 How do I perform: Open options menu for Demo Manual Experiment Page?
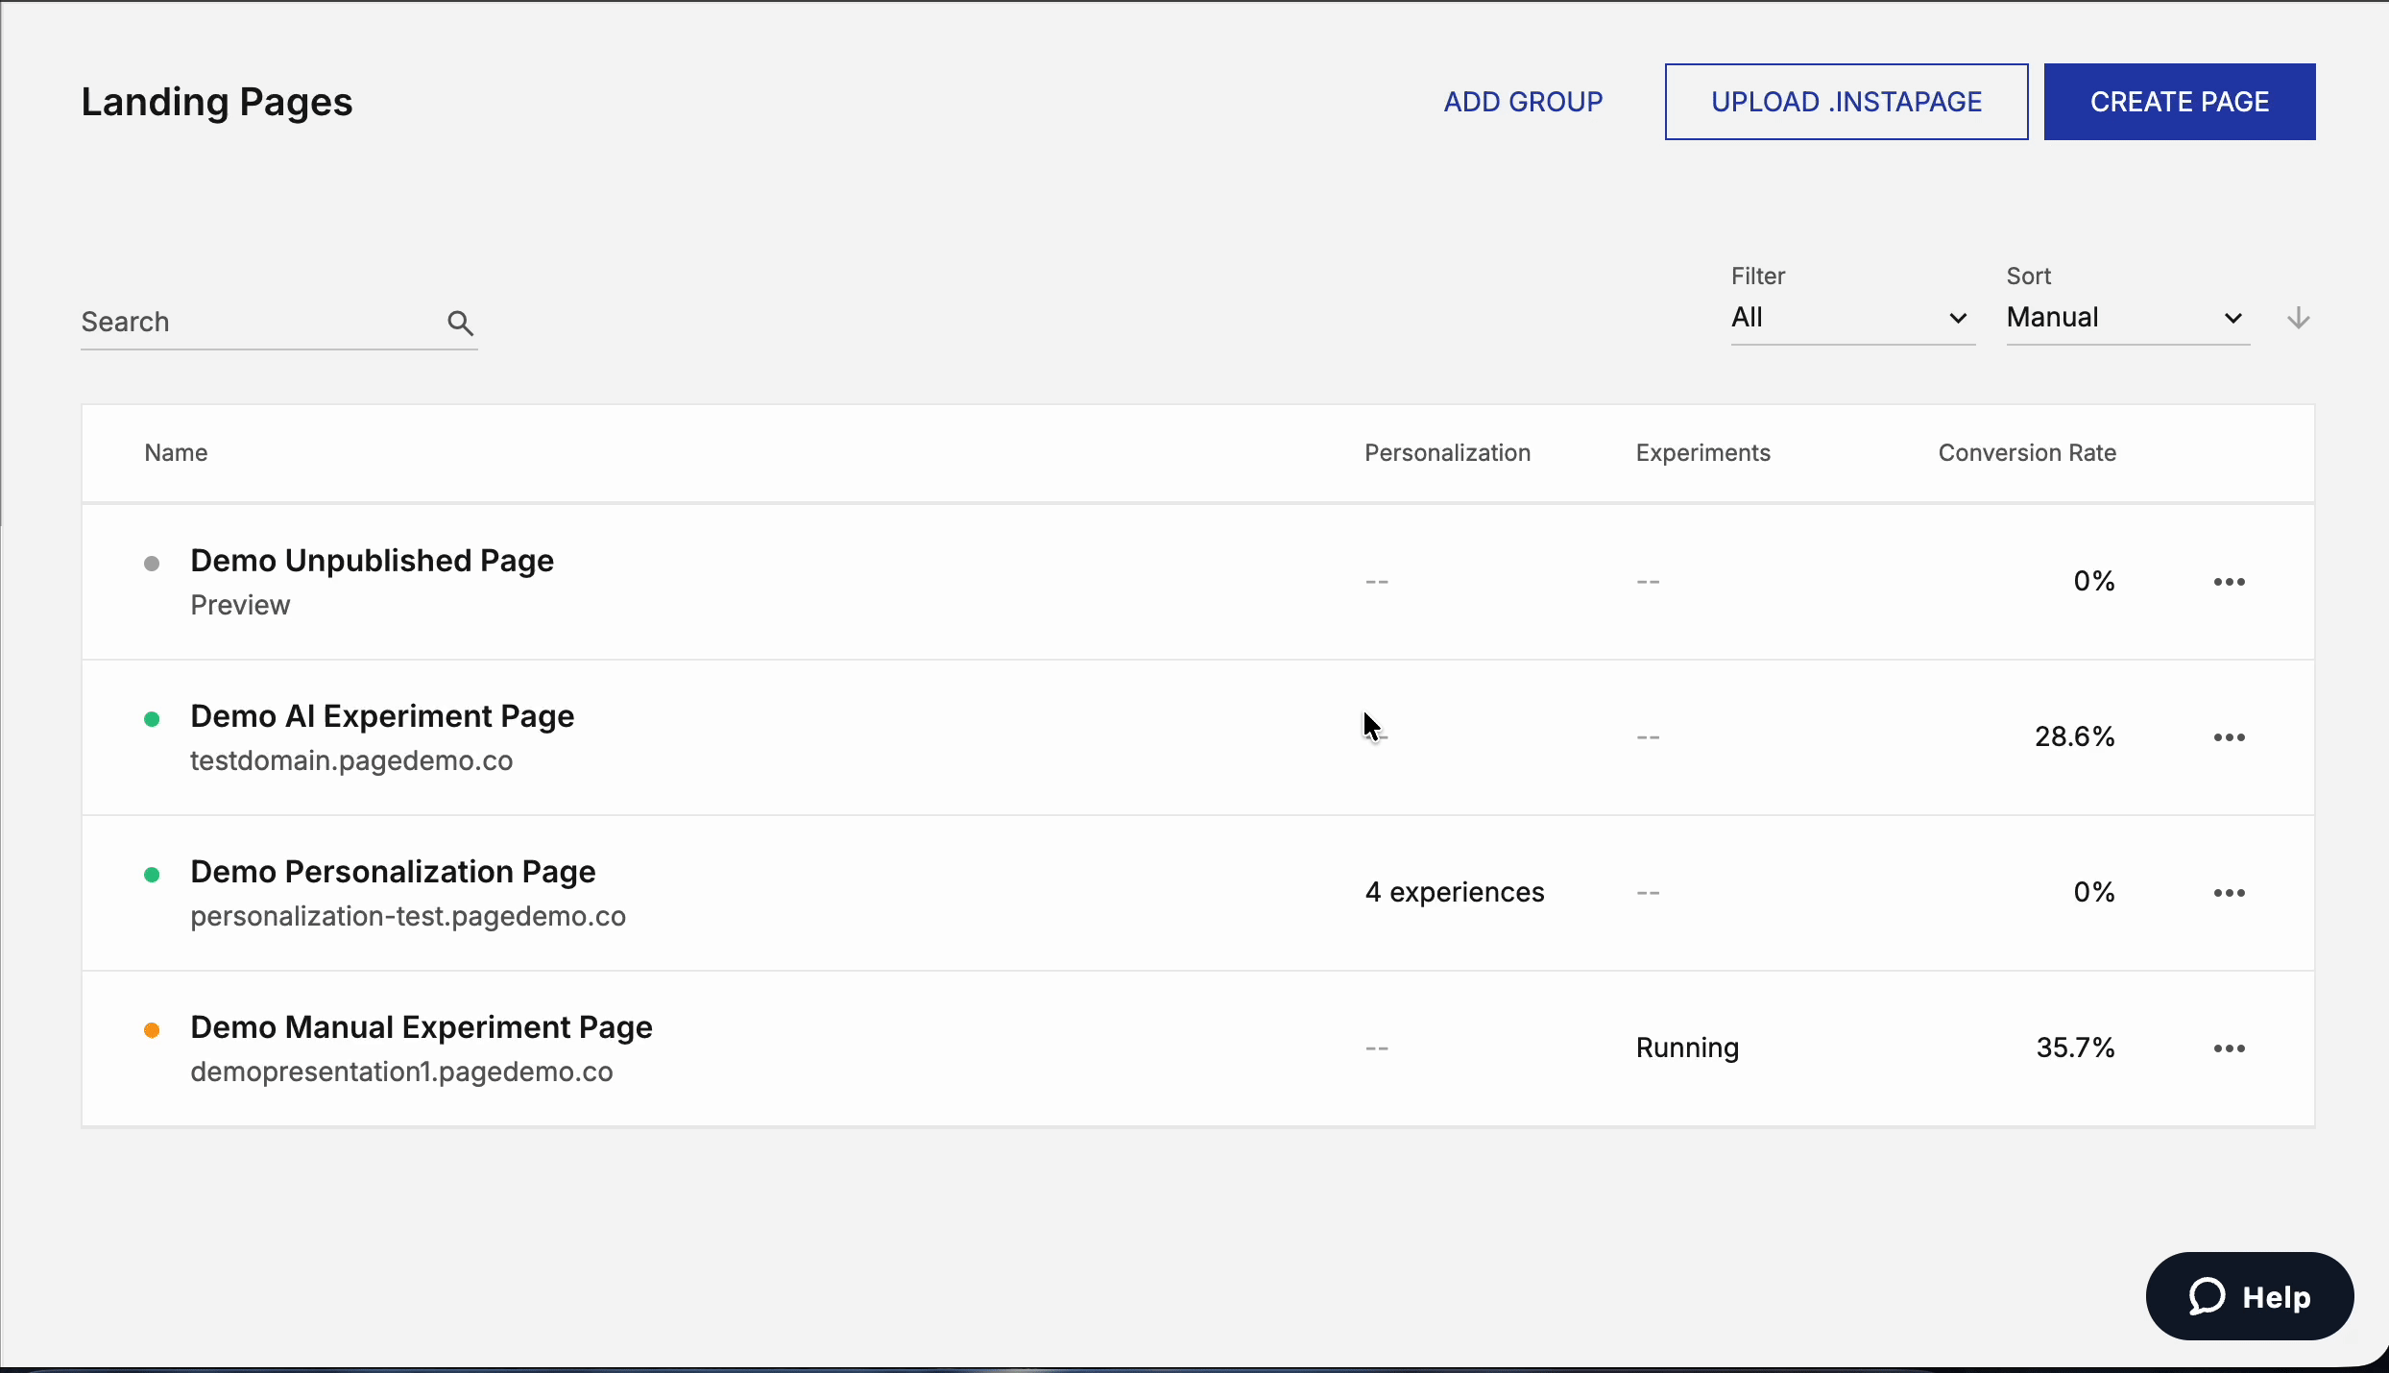point(2230,1048)
